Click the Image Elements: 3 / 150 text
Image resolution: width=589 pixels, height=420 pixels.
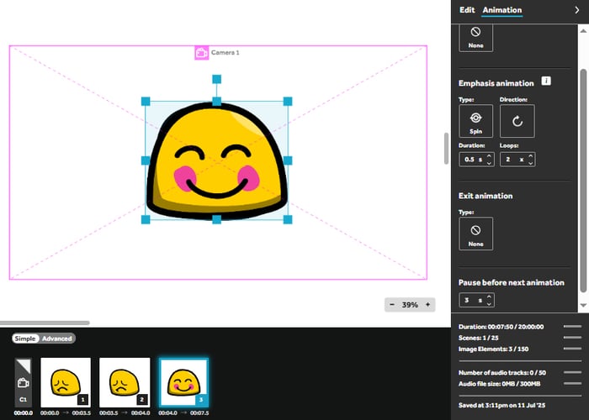[x=493, y=349]
